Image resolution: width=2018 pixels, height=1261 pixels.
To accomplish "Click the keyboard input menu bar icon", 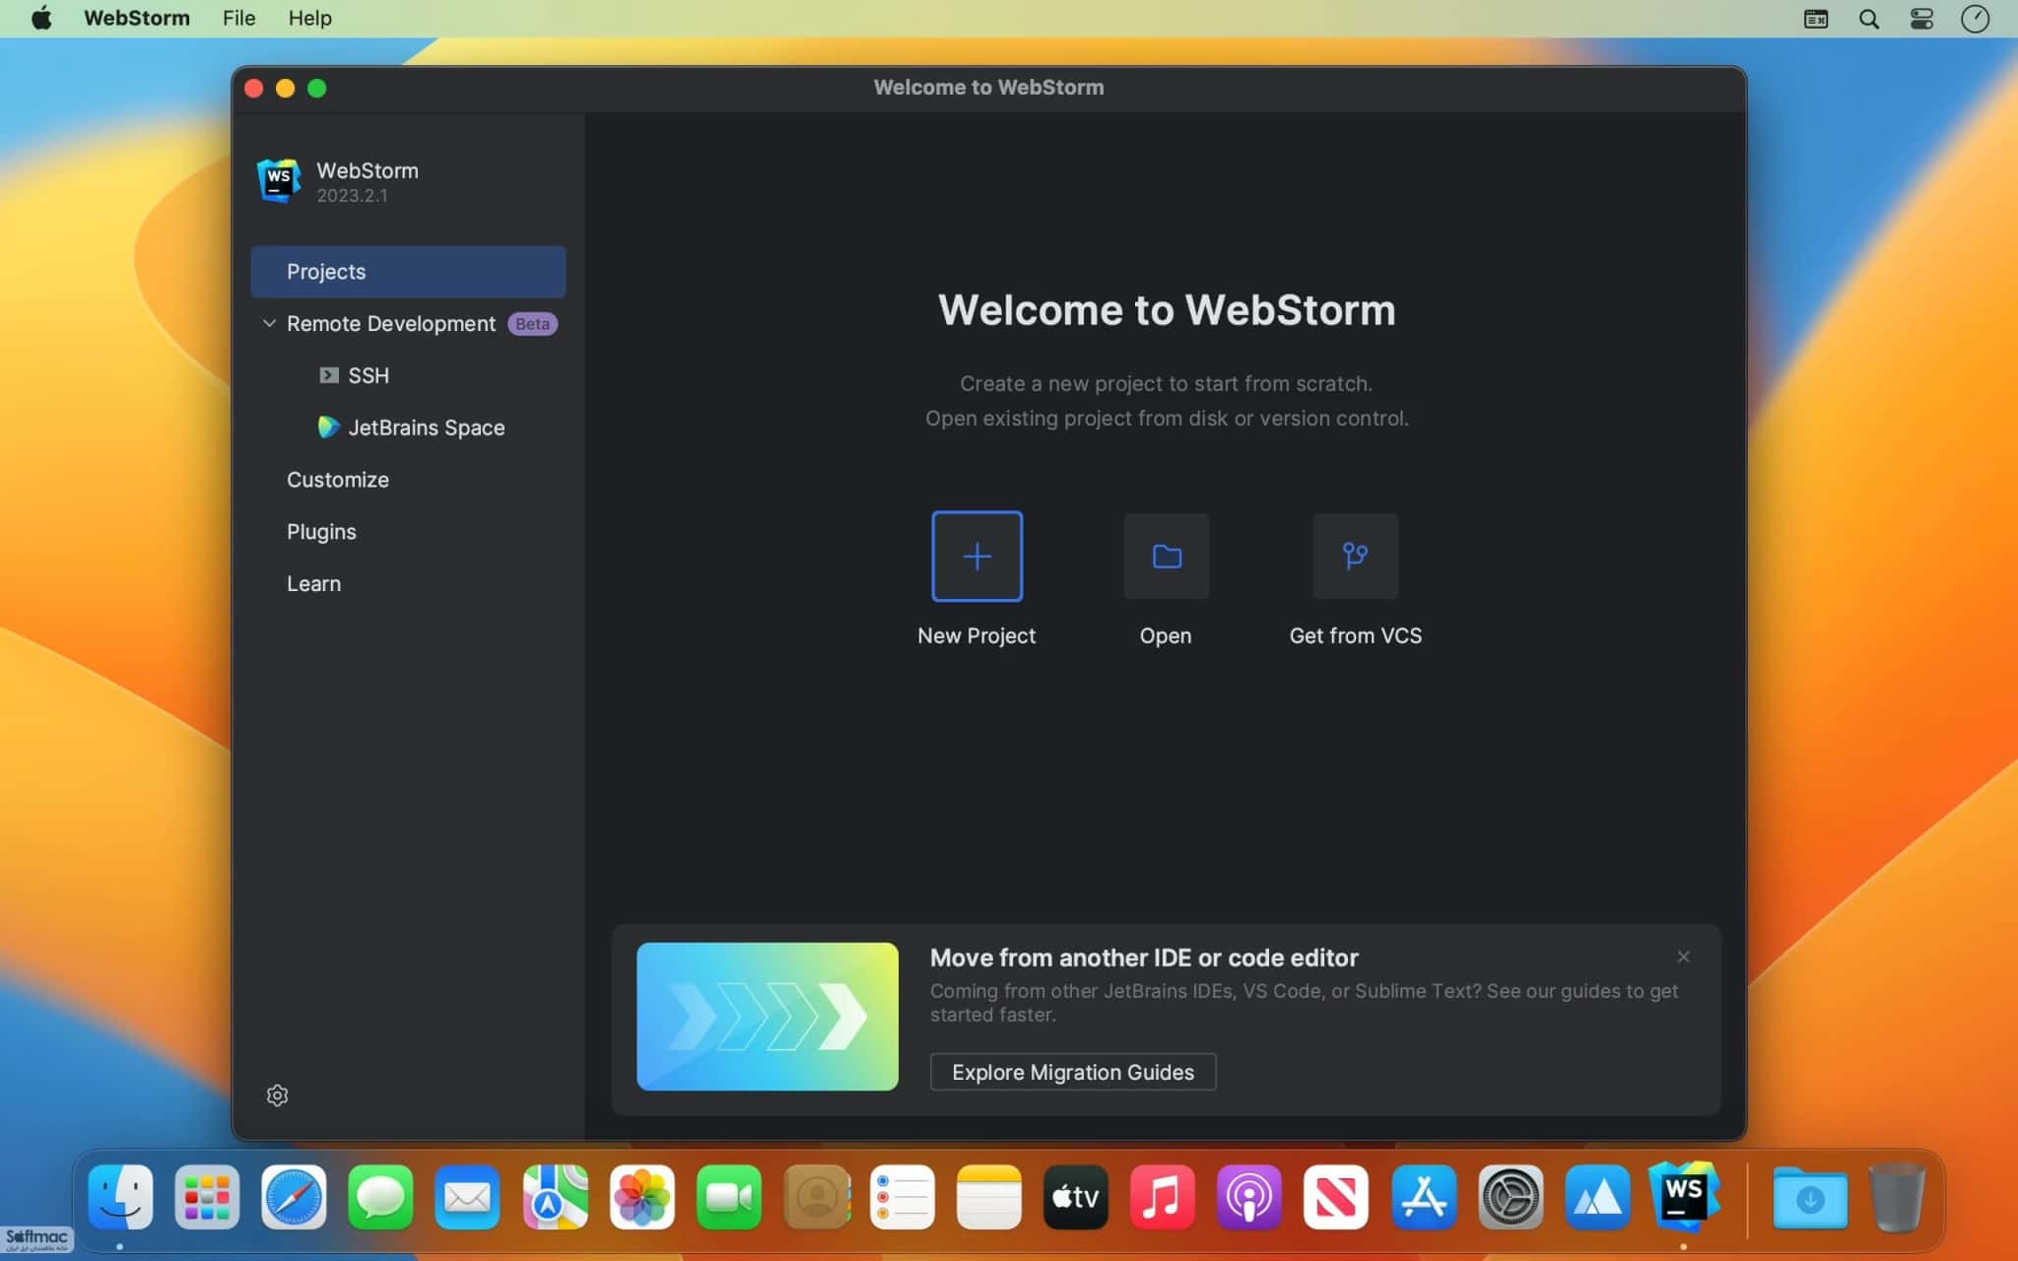I will coord(1815,19).
